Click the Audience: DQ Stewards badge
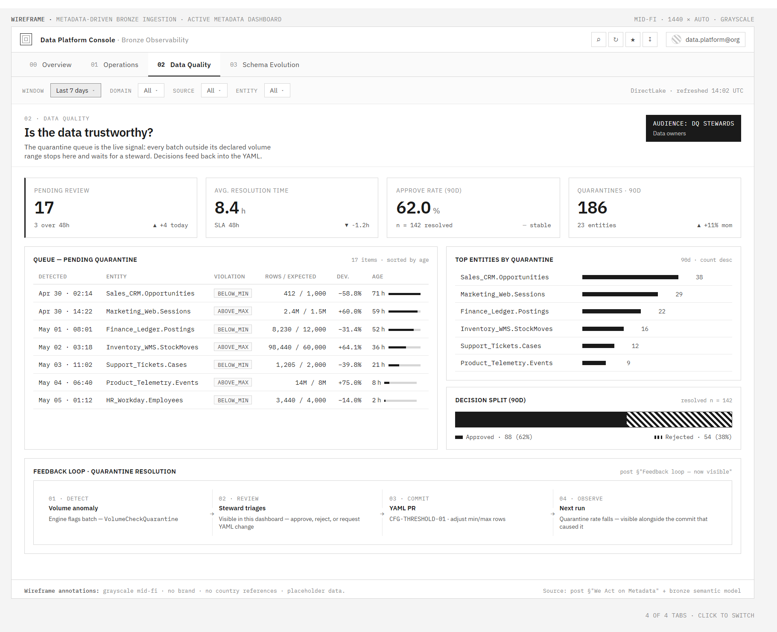 pos(693,128)
